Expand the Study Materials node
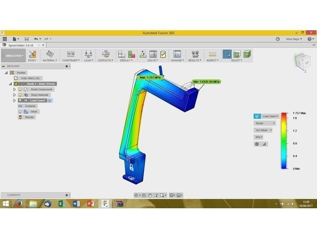 click(x=14, y=95)
